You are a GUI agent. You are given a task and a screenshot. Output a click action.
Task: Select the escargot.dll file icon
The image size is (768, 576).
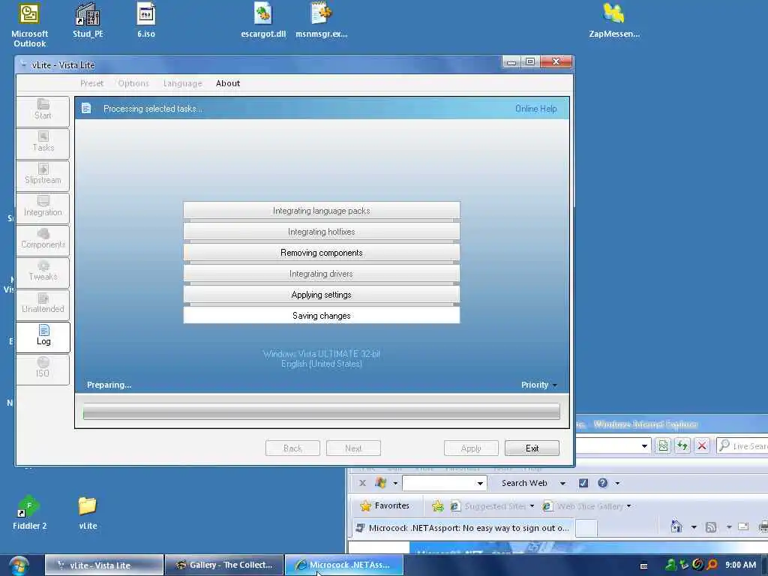coord(263,20)
